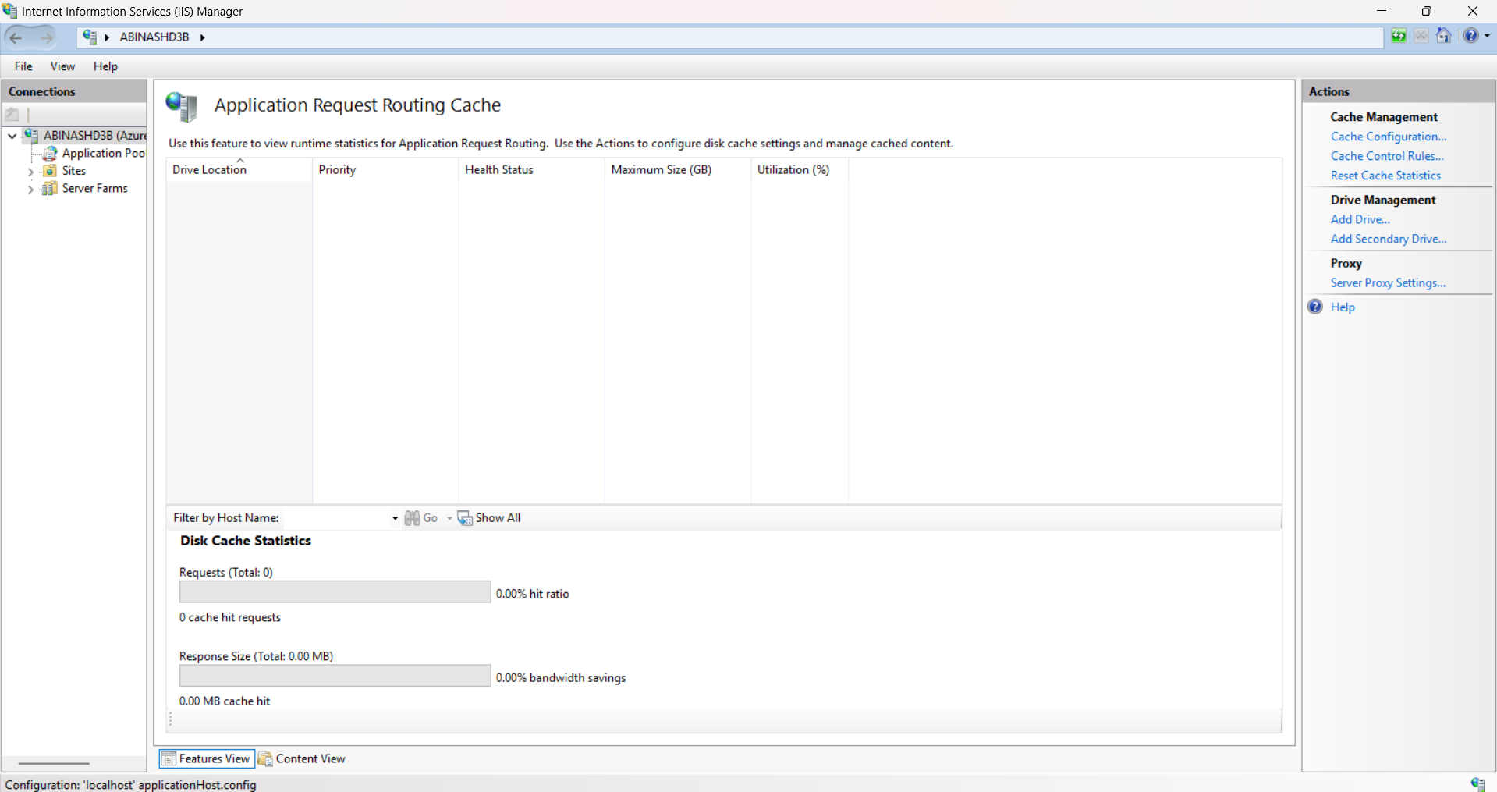
Task: Switch to Features View tab
Action: tap(207, 758)
